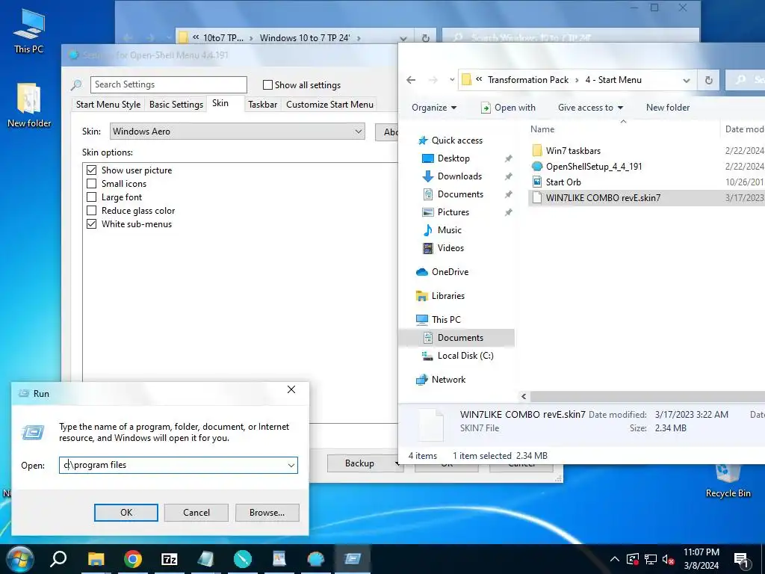765x574 pixels.
Task: Select the Recycle Bin desktop icon
Action: (728, 481)
